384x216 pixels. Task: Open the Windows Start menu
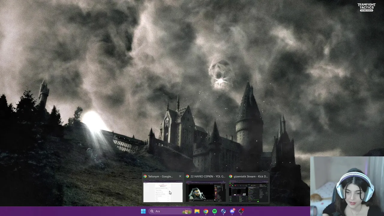pyautogui.click(x=143, y=211)
